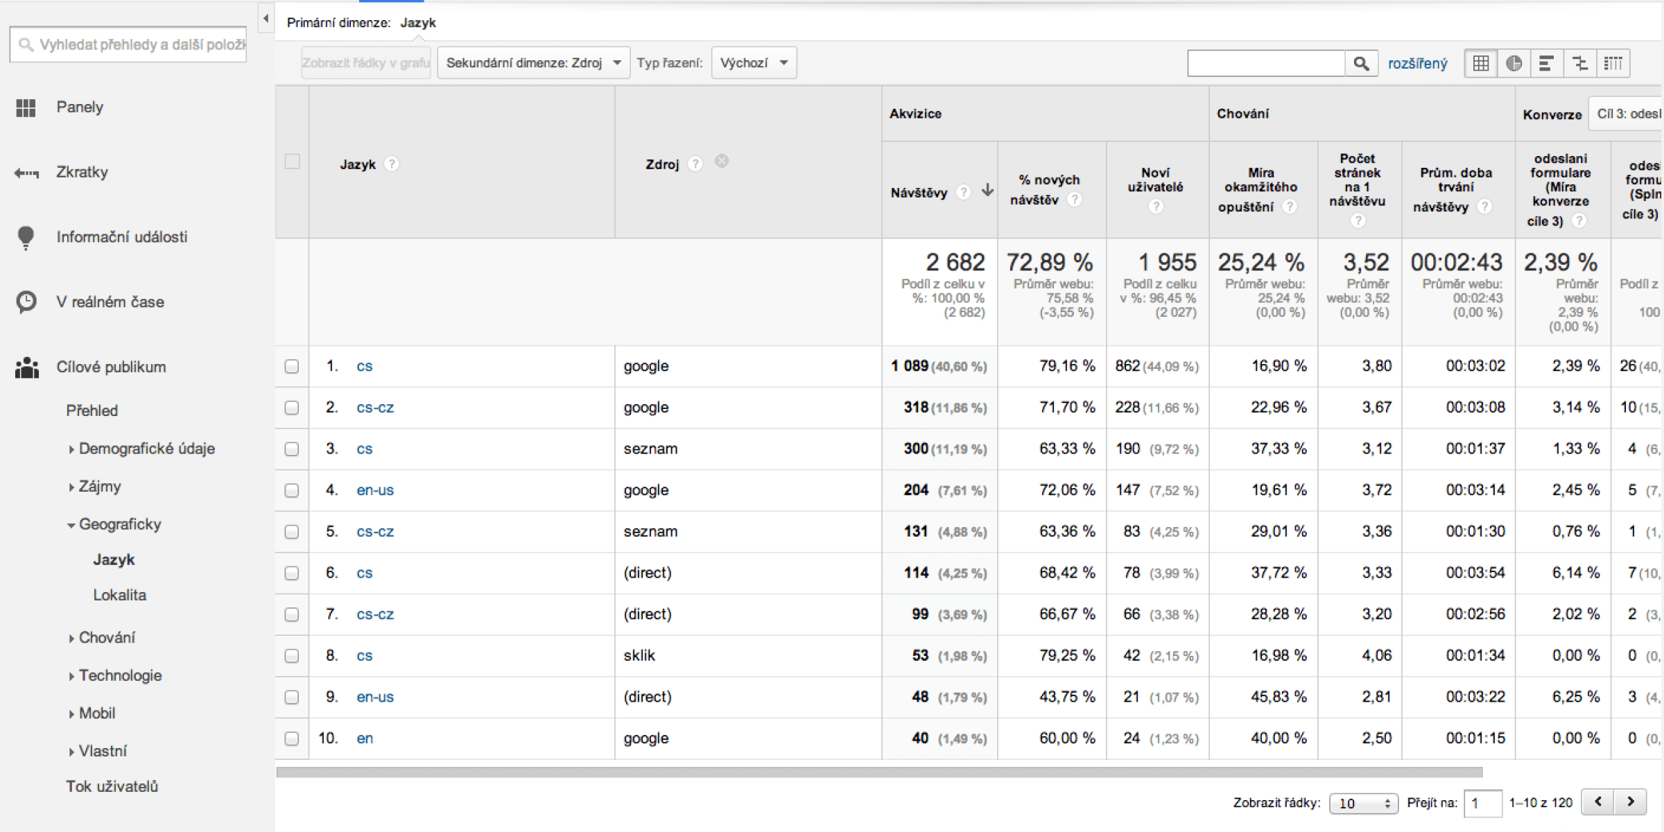Click the table search magnifier button
The image size is (1664, 832).
pos(1361,63)
